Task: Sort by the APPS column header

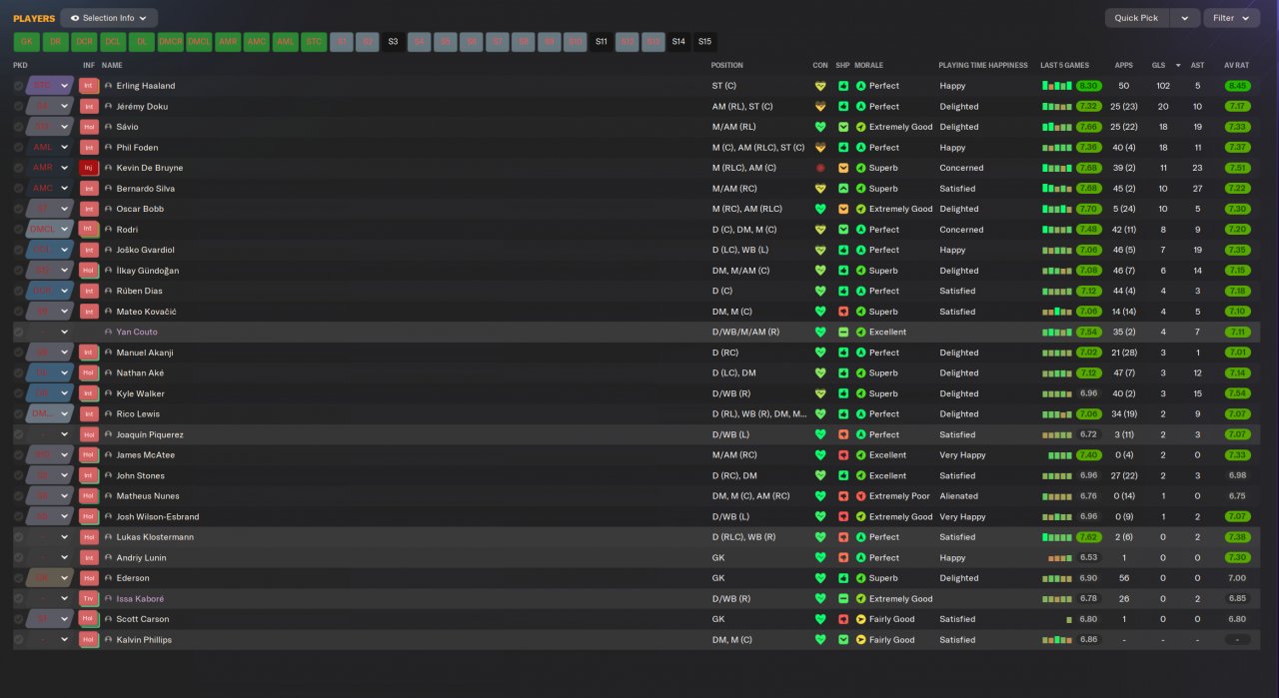Action: (1123, 65)
